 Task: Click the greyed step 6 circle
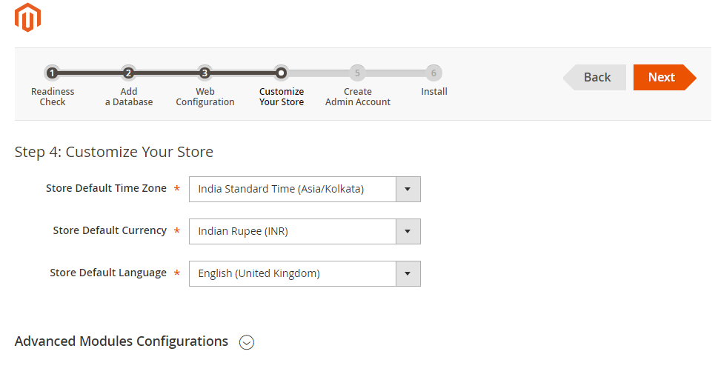(433, 73)
